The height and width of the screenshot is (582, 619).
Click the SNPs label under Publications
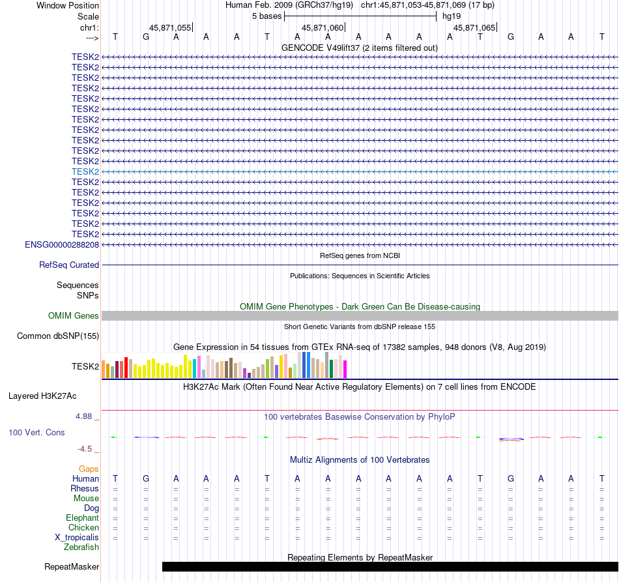click(88, 295)
